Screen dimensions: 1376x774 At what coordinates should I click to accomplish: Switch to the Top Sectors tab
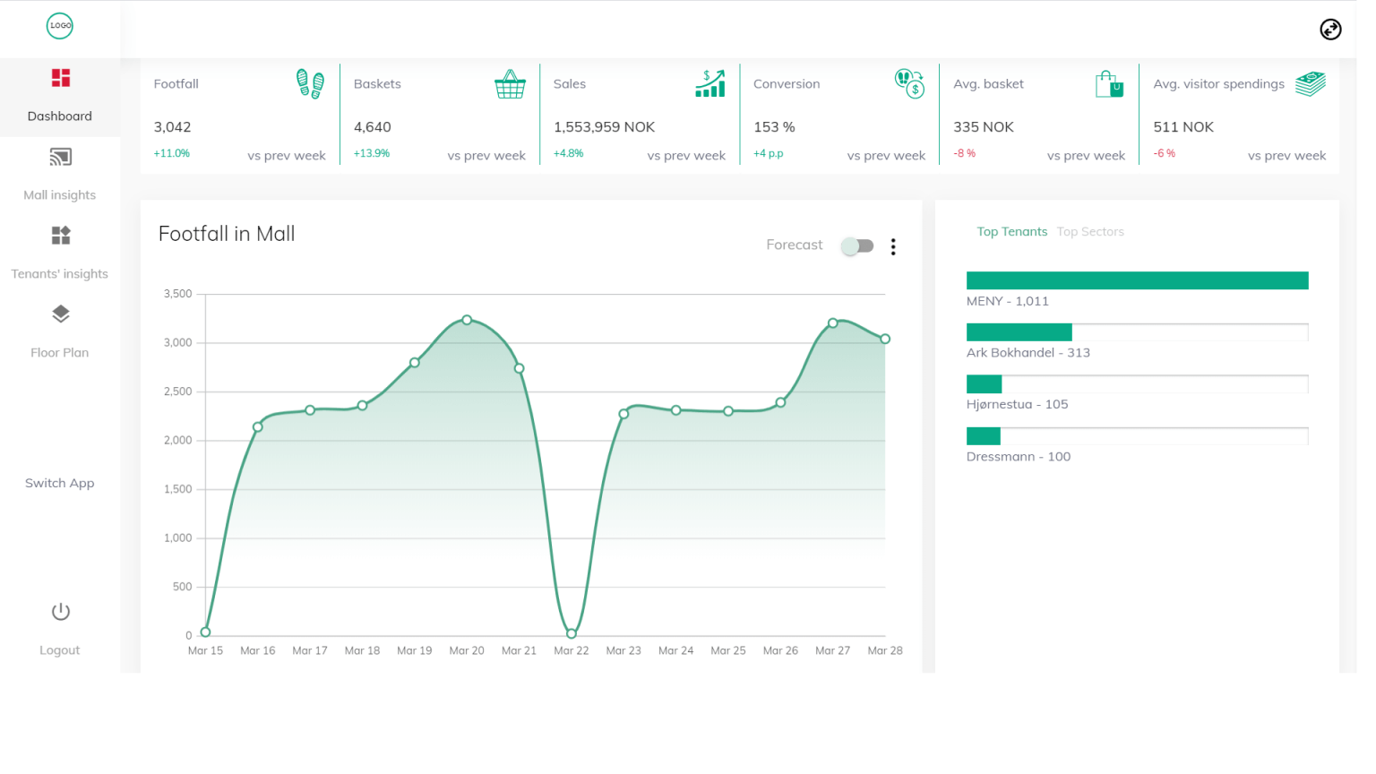click(1090, 231)
